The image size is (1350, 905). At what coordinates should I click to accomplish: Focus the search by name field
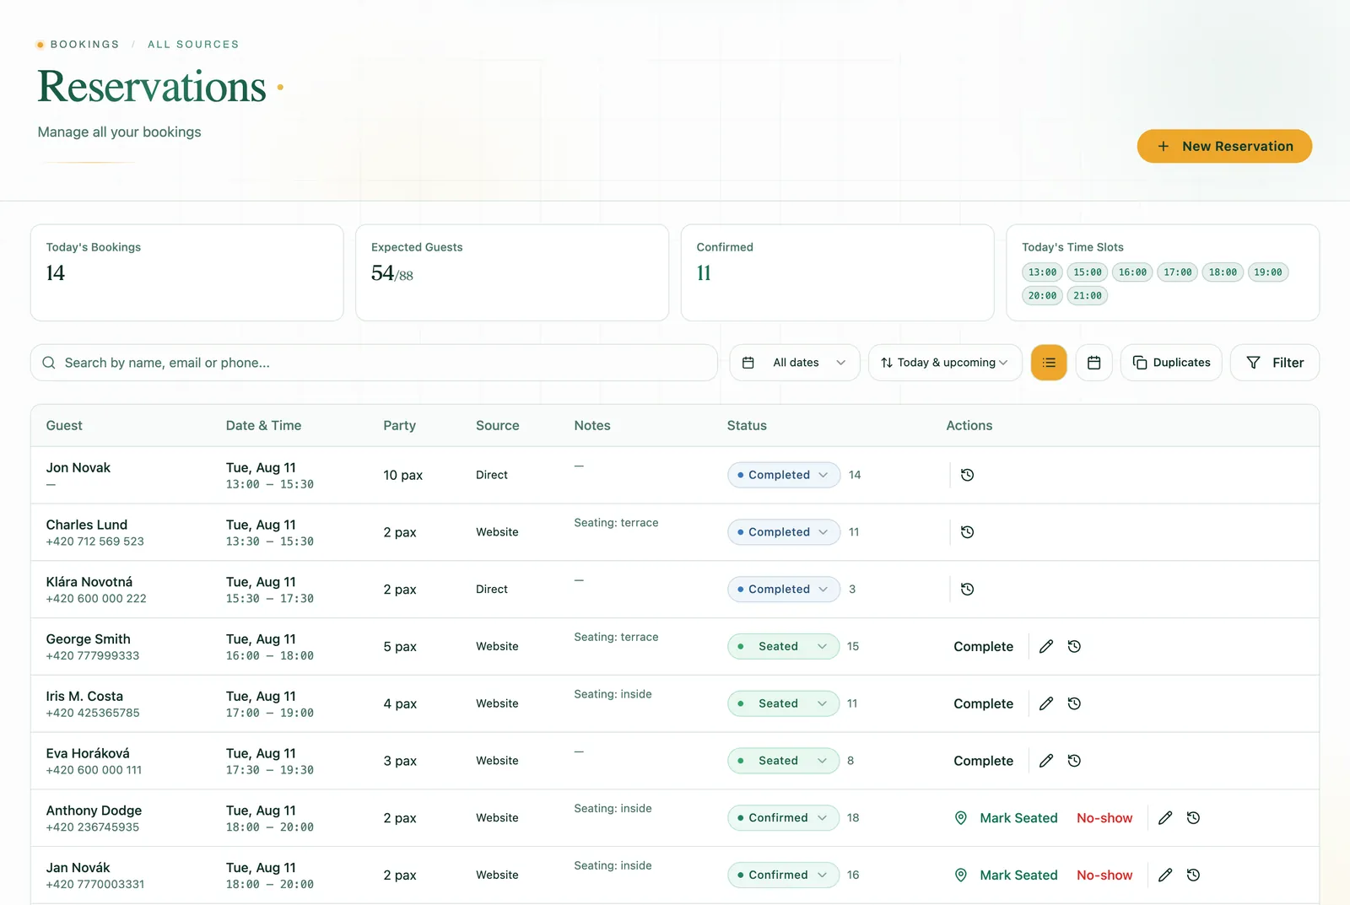tap(374, 363)
